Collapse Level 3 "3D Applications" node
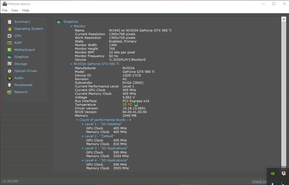 click(x=83, y=148)
